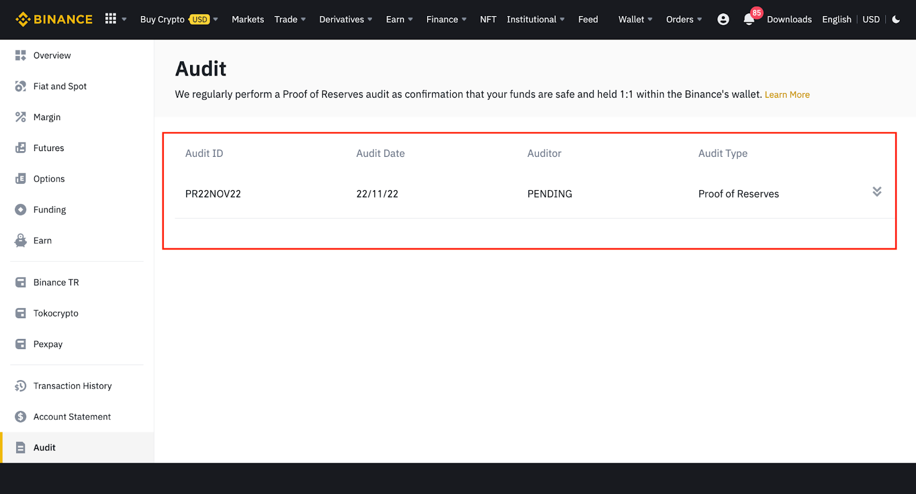Expand the Institutional menu
The image size is (916, 494).
coord(536,19)
